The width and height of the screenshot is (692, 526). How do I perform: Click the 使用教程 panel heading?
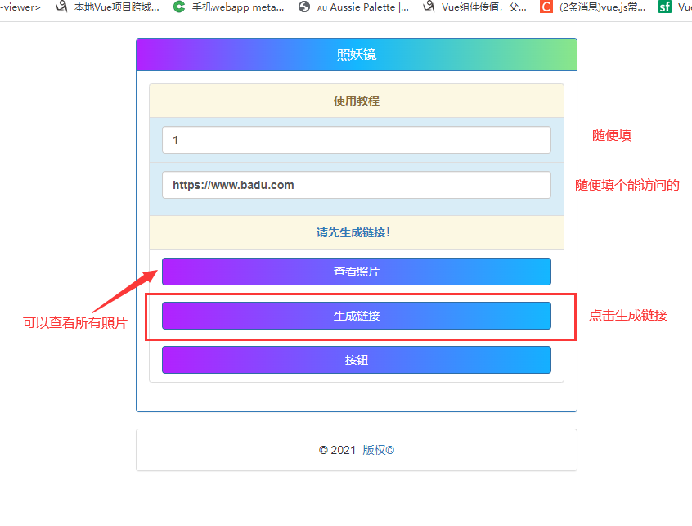[x=356, y=101]
